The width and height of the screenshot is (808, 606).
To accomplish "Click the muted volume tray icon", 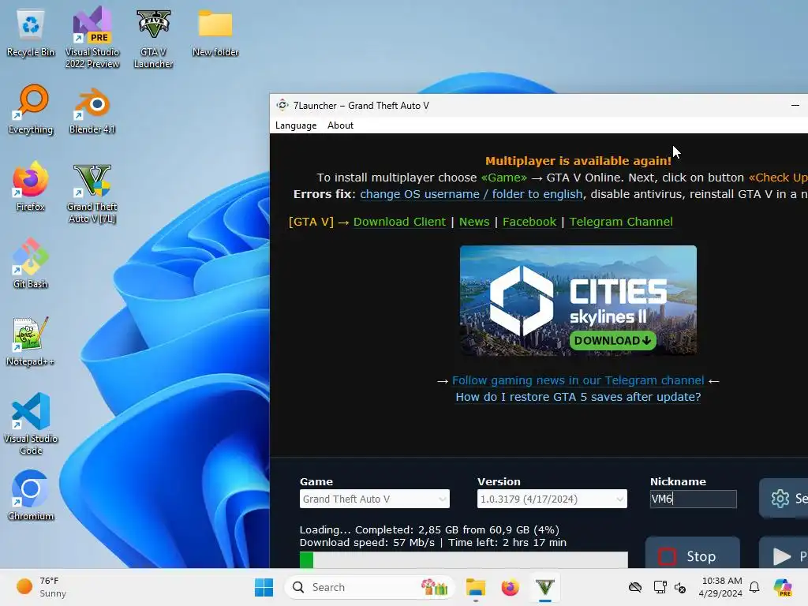I will 679,587.
